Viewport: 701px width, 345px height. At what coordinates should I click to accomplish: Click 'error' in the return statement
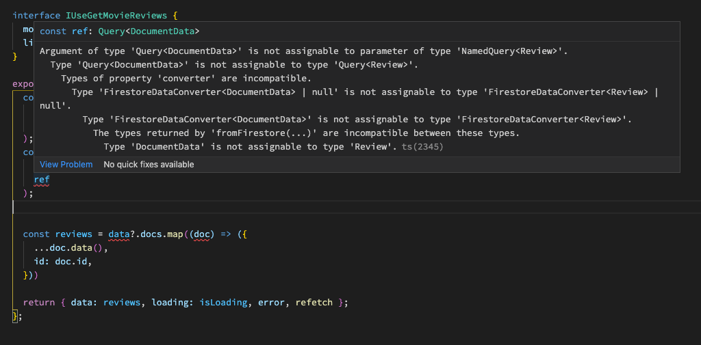pyautogui.click(x=271, y=303)
